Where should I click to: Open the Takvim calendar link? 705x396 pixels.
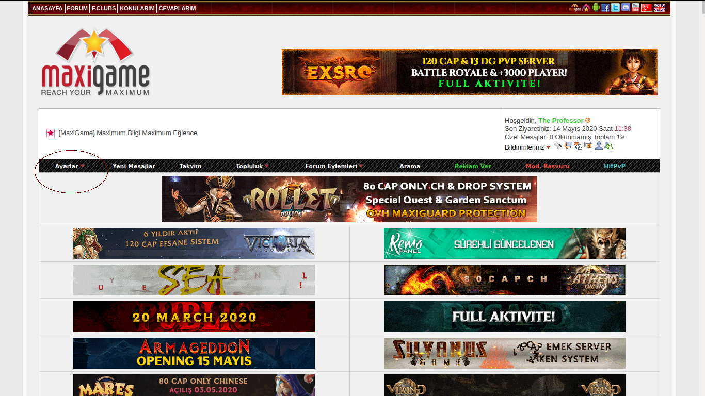point(190,166)
